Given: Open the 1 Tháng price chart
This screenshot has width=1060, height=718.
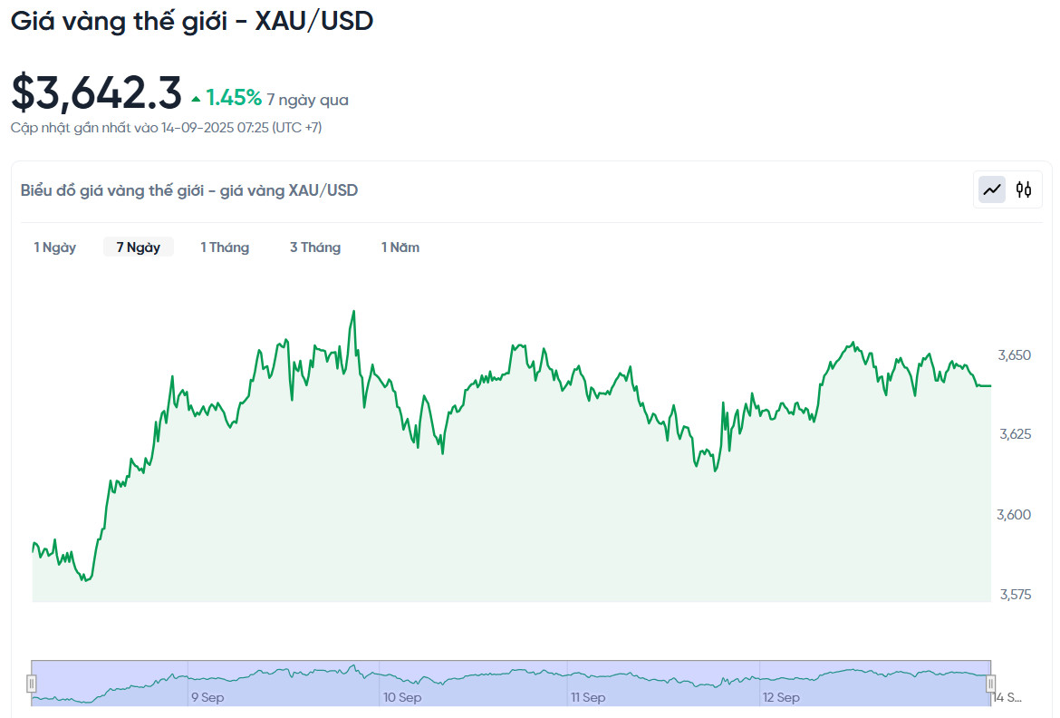Looking at the screenshot, I should click(x=225, y=247).
